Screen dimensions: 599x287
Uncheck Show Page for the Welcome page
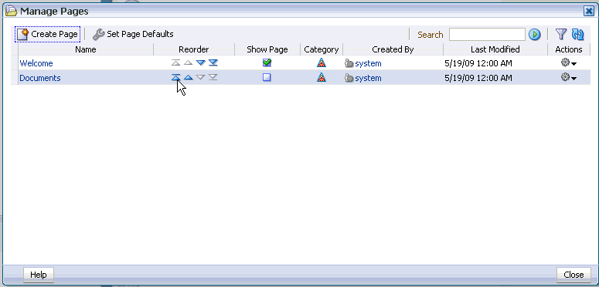[267, 63]
